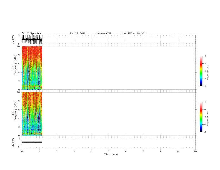Click the ch.1 spectrogram data region
The height and width of the screenshot is (170, 220).
coord(32,68)
